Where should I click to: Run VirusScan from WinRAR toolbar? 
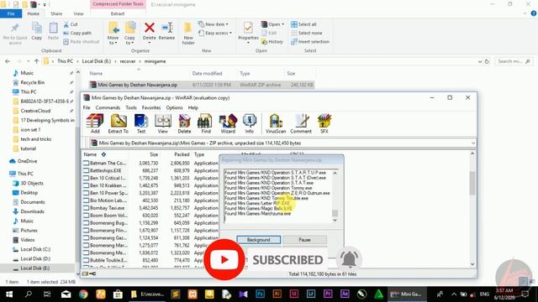coord(276,124)
